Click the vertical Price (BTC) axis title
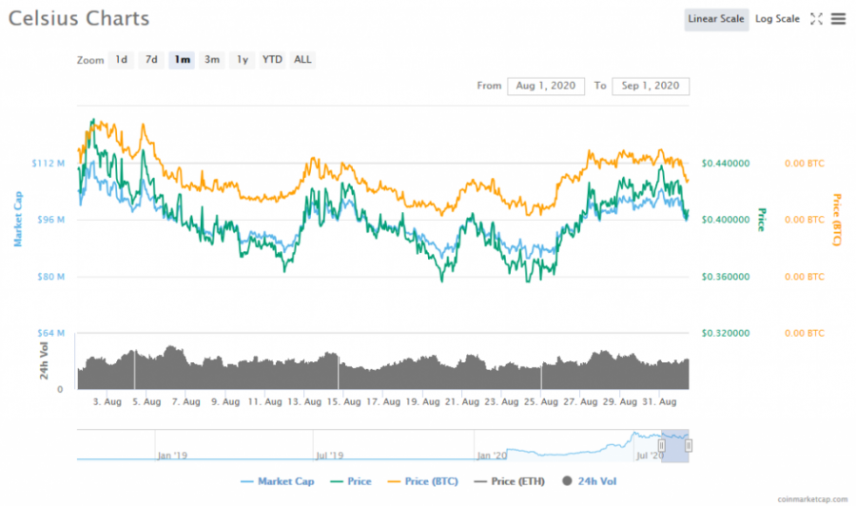Screen dimensions: 856x506 [x=837, y=220]
